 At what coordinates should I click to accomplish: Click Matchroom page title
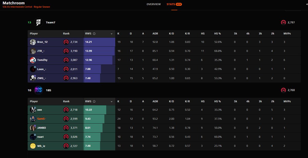[14, 3]
